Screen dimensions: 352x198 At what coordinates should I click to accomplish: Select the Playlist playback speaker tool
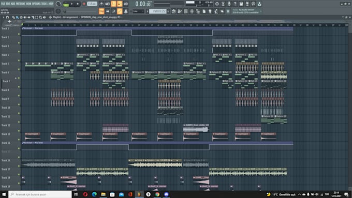pos(44,17)
